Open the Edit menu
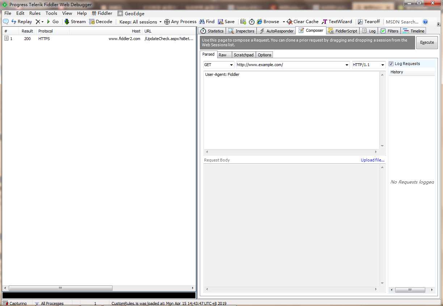This screenshot has width=443, height=306. click(x=20, y=13)
